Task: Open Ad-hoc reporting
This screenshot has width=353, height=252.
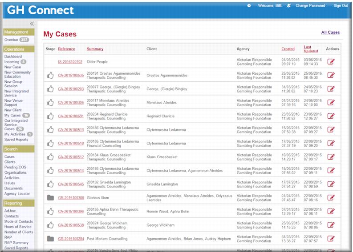Action: 10,211
